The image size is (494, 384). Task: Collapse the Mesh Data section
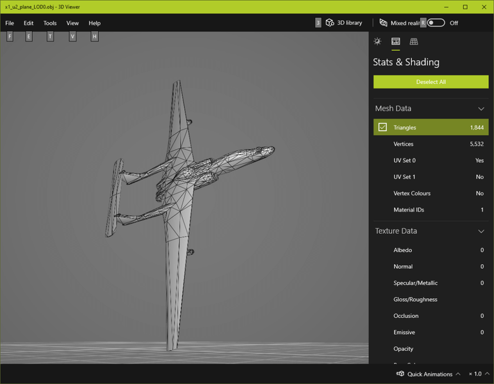[481, 108]
